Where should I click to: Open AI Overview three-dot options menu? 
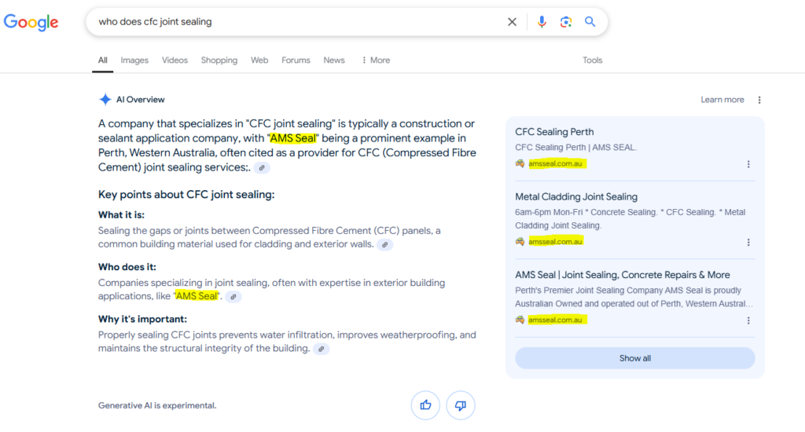point(759,100)
